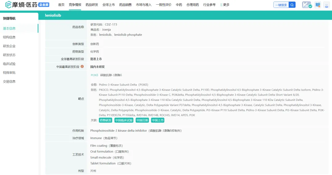The height and width of the screenshot is (175, 332).
Task: Click the user avatar icon
Action: click(x=326, y=5)
